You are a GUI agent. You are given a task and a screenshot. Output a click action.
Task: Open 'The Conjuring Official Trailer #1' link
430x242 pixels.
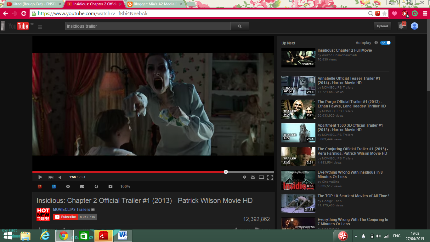[x=353, y=151]
